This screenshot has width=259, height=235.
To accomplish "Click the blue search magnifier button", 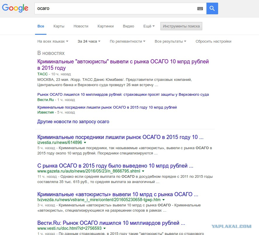I will [212, 8].
